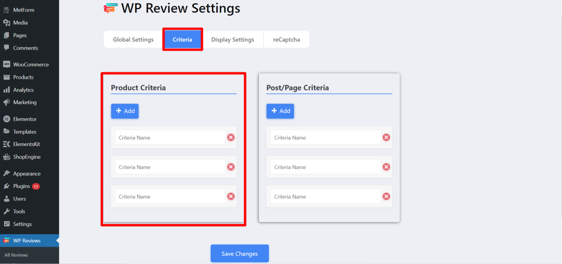562x264 pixels.
Task: Open WP Reviews via its sidebar icon
Action: click(7, 240)
